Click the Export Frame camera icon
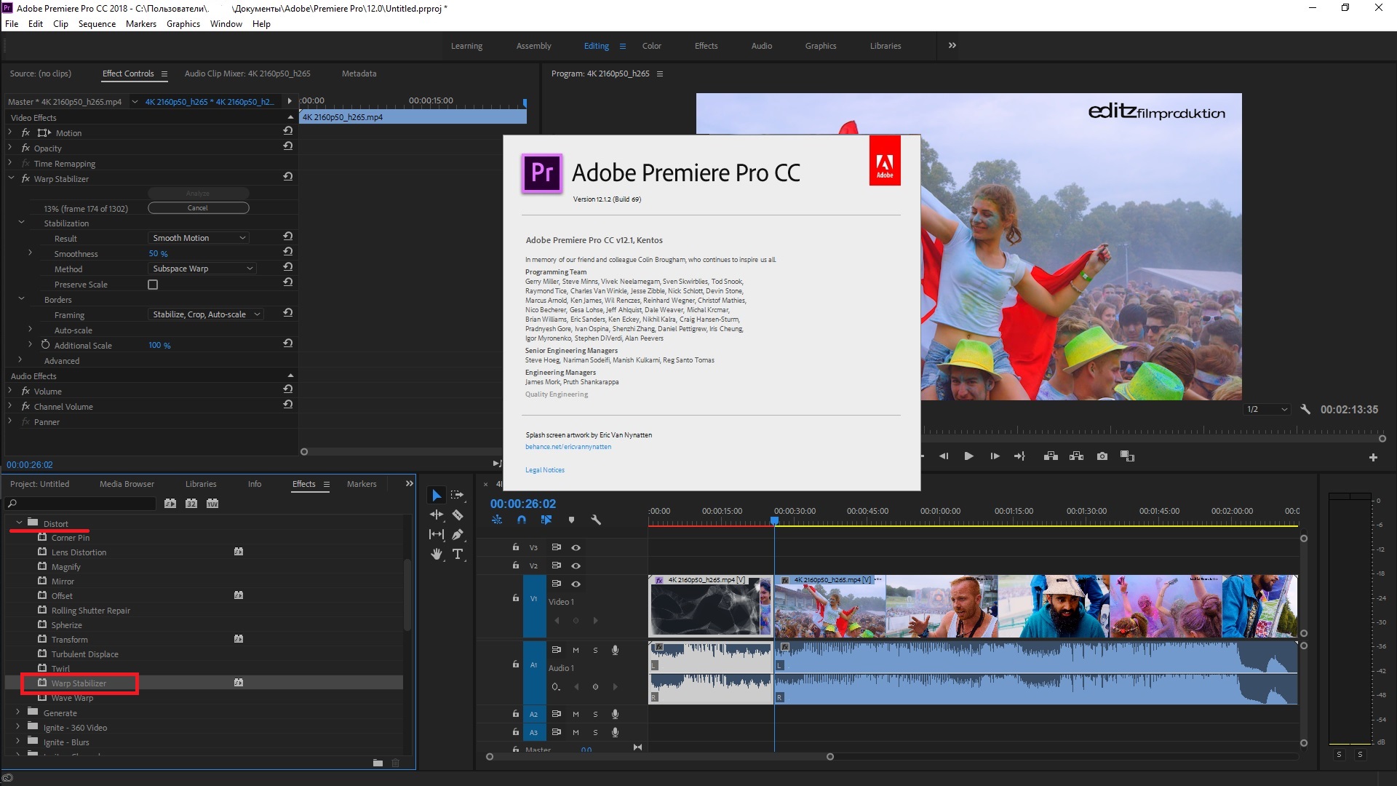Image resolution: width=1397 pixels, height=786 pixels. 1102,456
